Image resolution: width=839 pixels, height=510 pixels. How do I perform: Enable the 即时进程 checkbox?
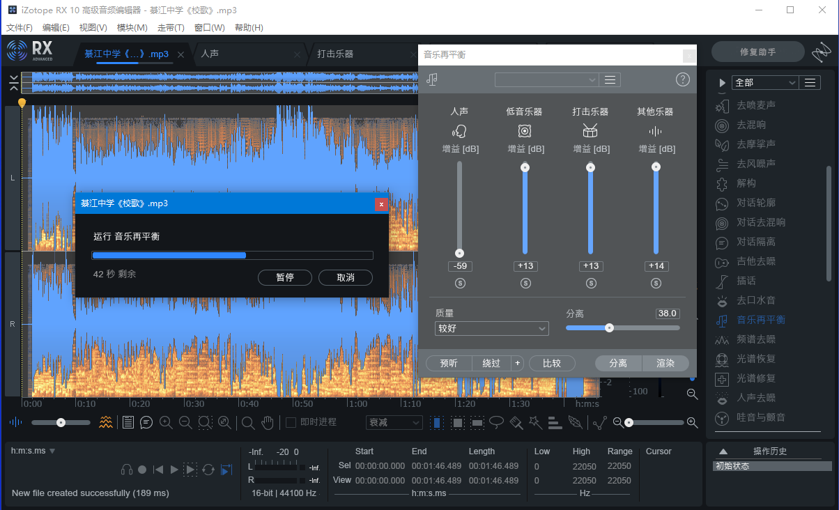(291, 422)
